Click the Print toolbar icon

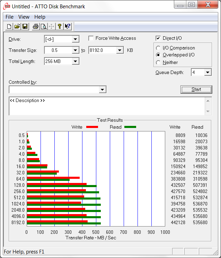coord(35,27)
